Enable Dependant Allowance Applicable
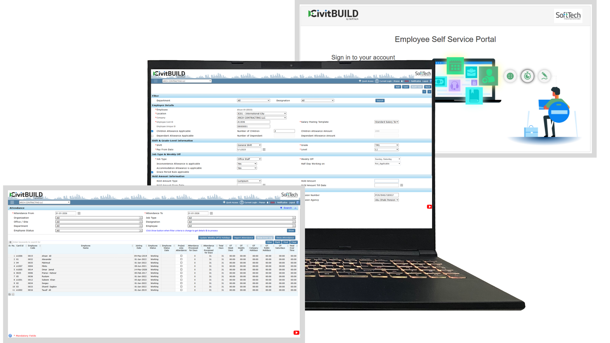610x343 pixels. (x=152, y=136)
